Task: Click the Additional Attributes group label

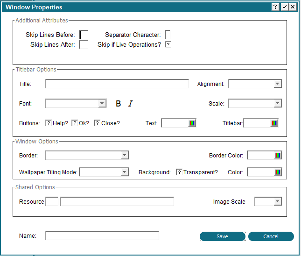Action: (42, 21)
